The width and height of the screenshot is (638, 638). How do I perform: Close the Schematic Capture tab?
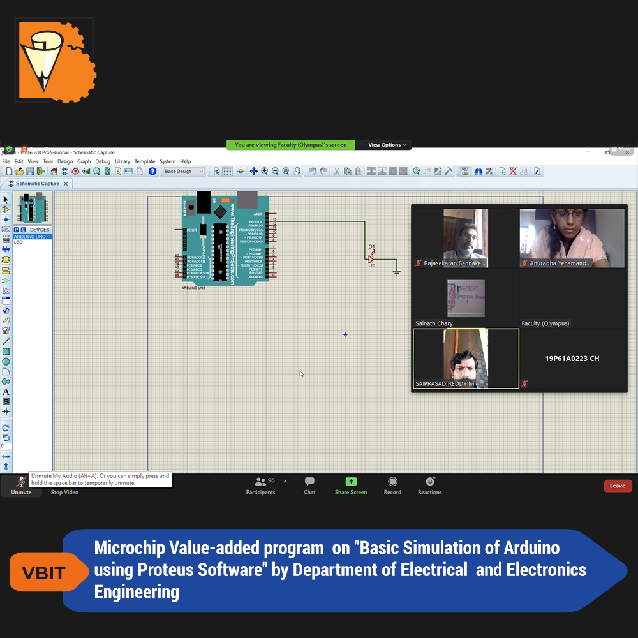[x=66, y=184]
